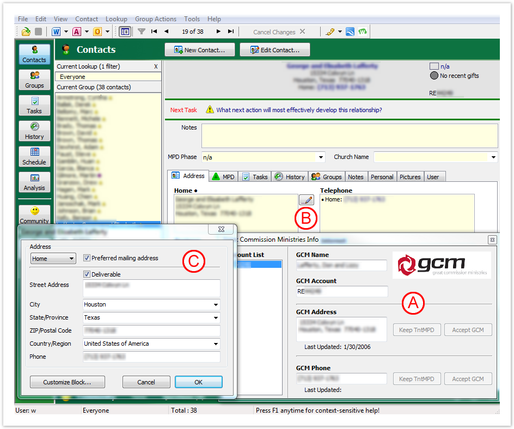Open the Analysis panel
This screenshot has height=429, width=514.
click(x=34, y=182)
